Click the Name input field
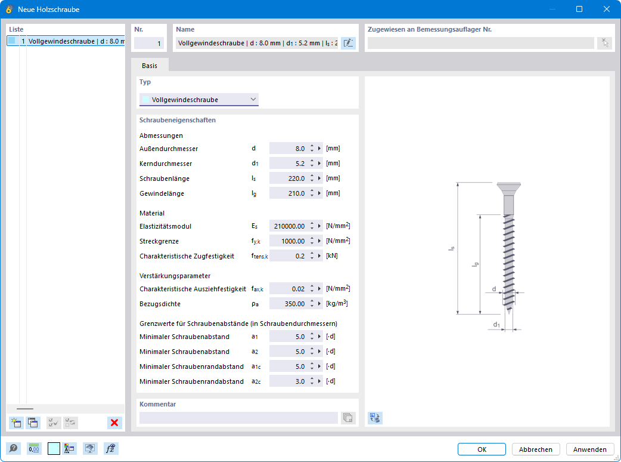This screenshot has width=621, height=462. click(x=257, y=43)
